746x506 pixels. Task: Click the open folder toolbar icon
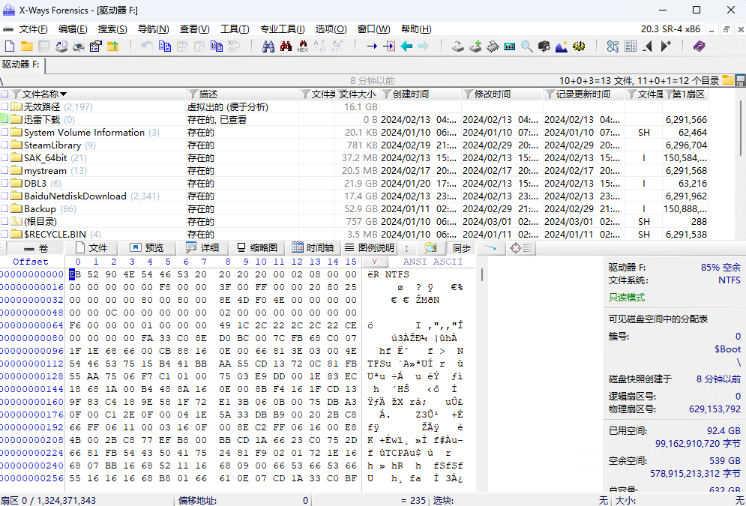[x=27, y=46]
